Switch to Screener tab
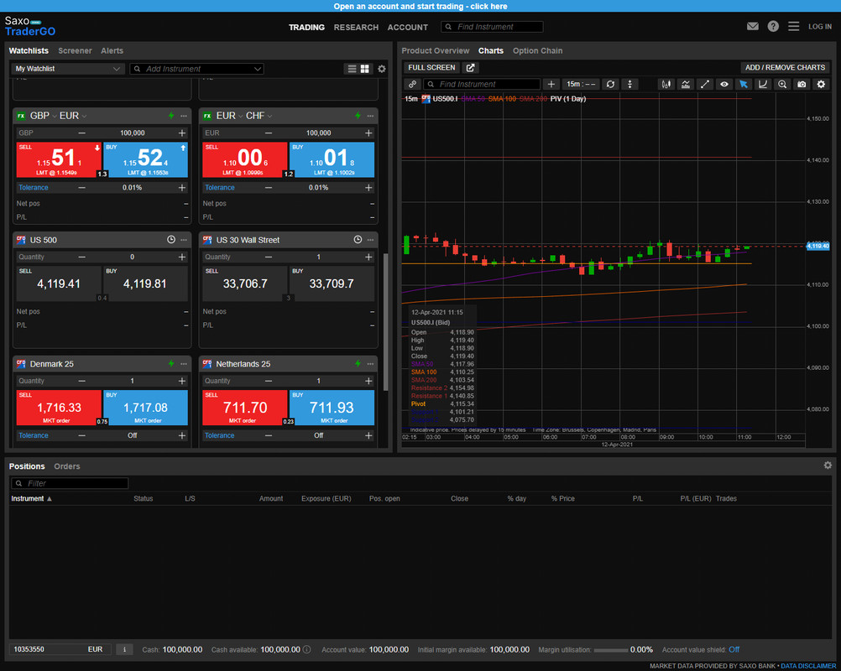 click(x=75, y=51)
